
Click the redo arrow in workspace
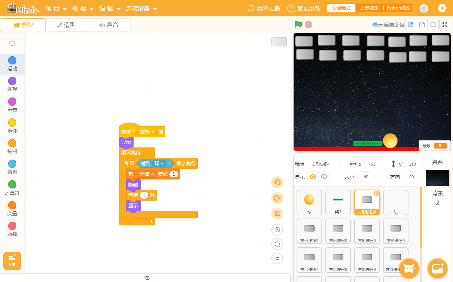click(x=277, y=198)
